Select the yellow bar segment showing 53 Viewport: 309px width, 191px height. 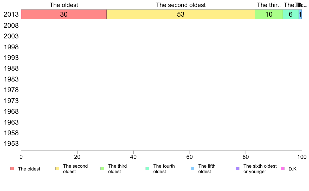coord(181,14)
